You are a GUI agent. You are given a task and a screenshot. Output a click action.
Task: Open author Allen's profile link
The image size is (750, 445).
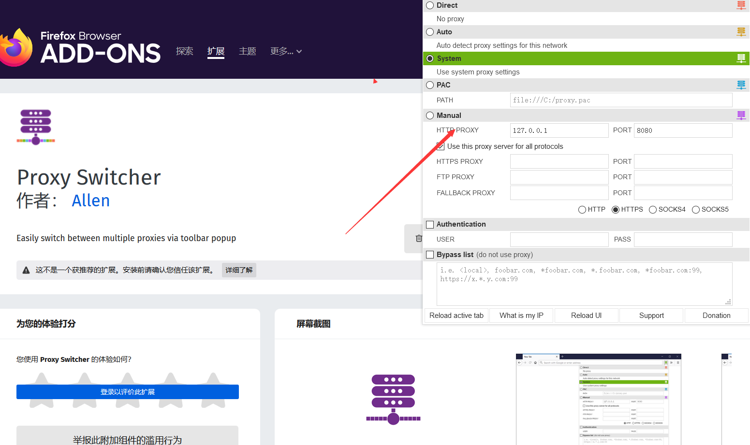click(x=91, y=201)
